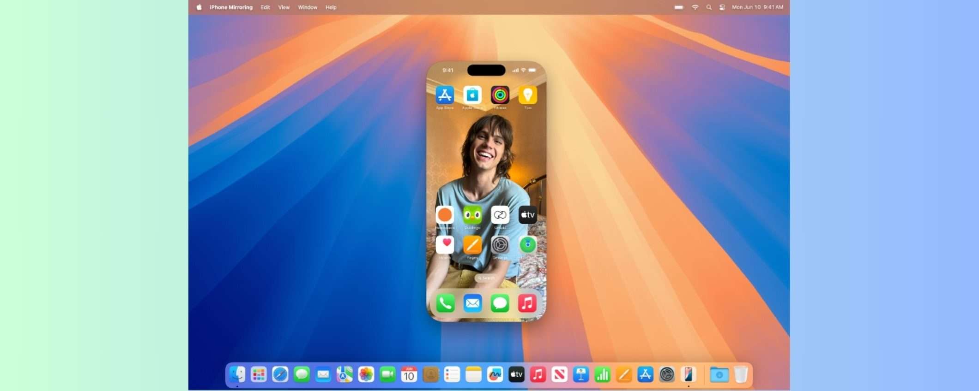Screen dimensions: 979x391
Task: Open Maps from the Mac Dock
Action: pos(344,374)
